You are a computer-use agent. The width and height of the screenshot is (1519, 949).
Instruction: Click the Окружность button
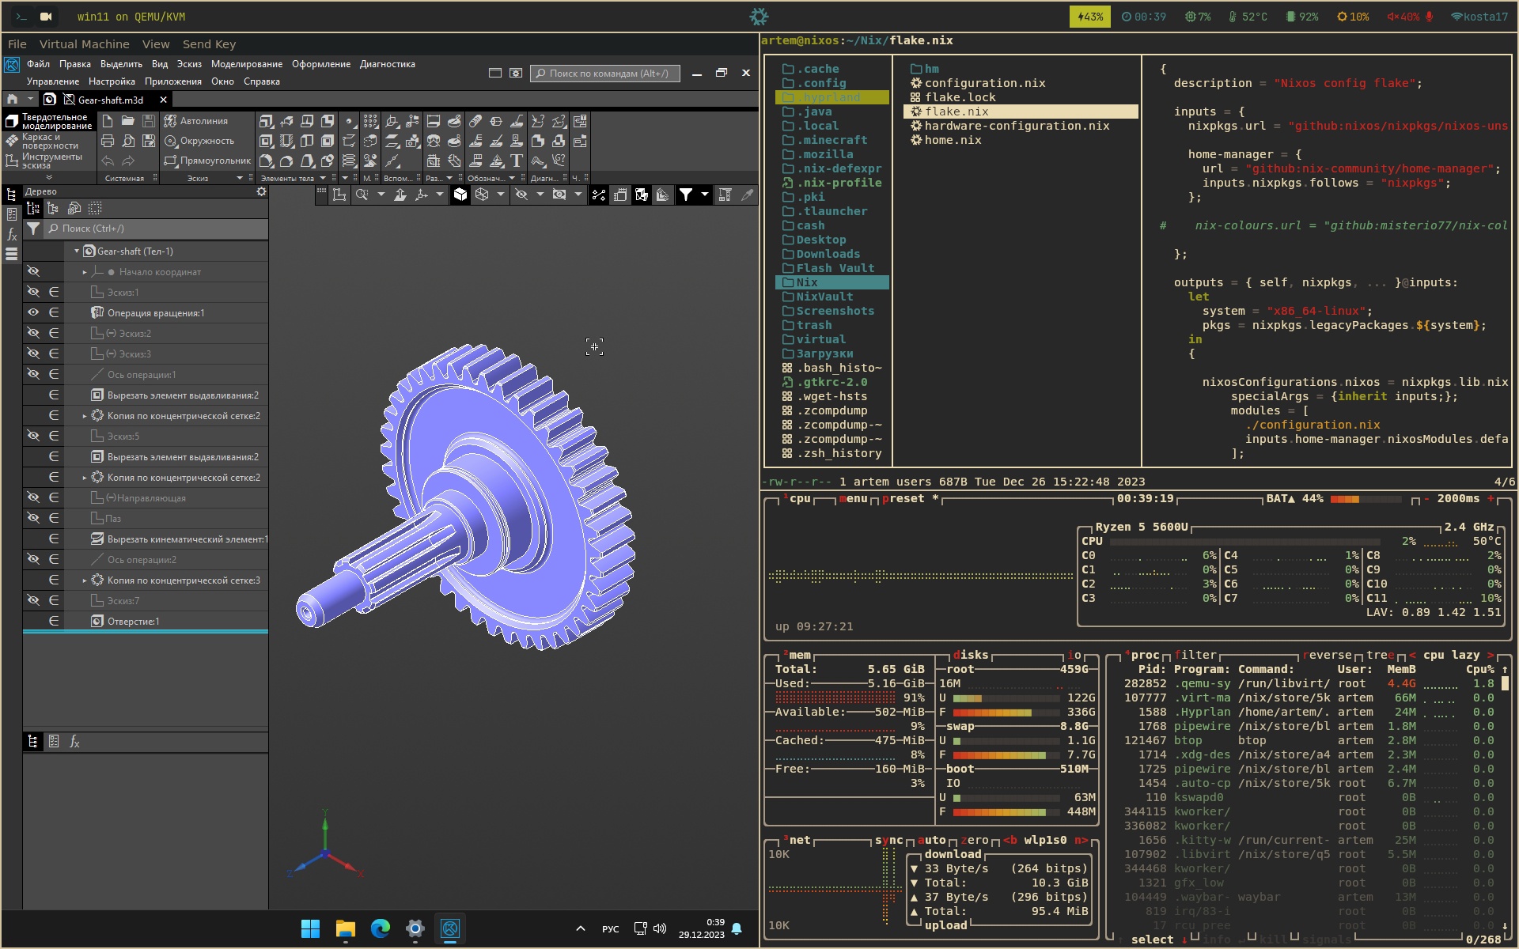(199, 141)
